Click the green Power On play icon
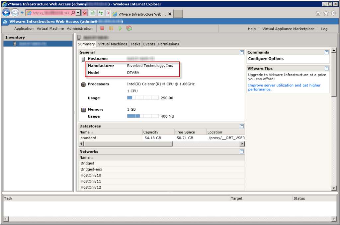Screen dimensions: 340x225 click(x=120, y=28)
